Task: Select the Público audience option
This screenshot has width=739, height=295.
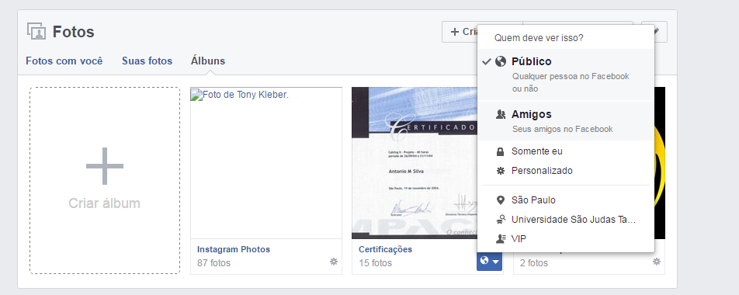Action: tap(566, 75)
